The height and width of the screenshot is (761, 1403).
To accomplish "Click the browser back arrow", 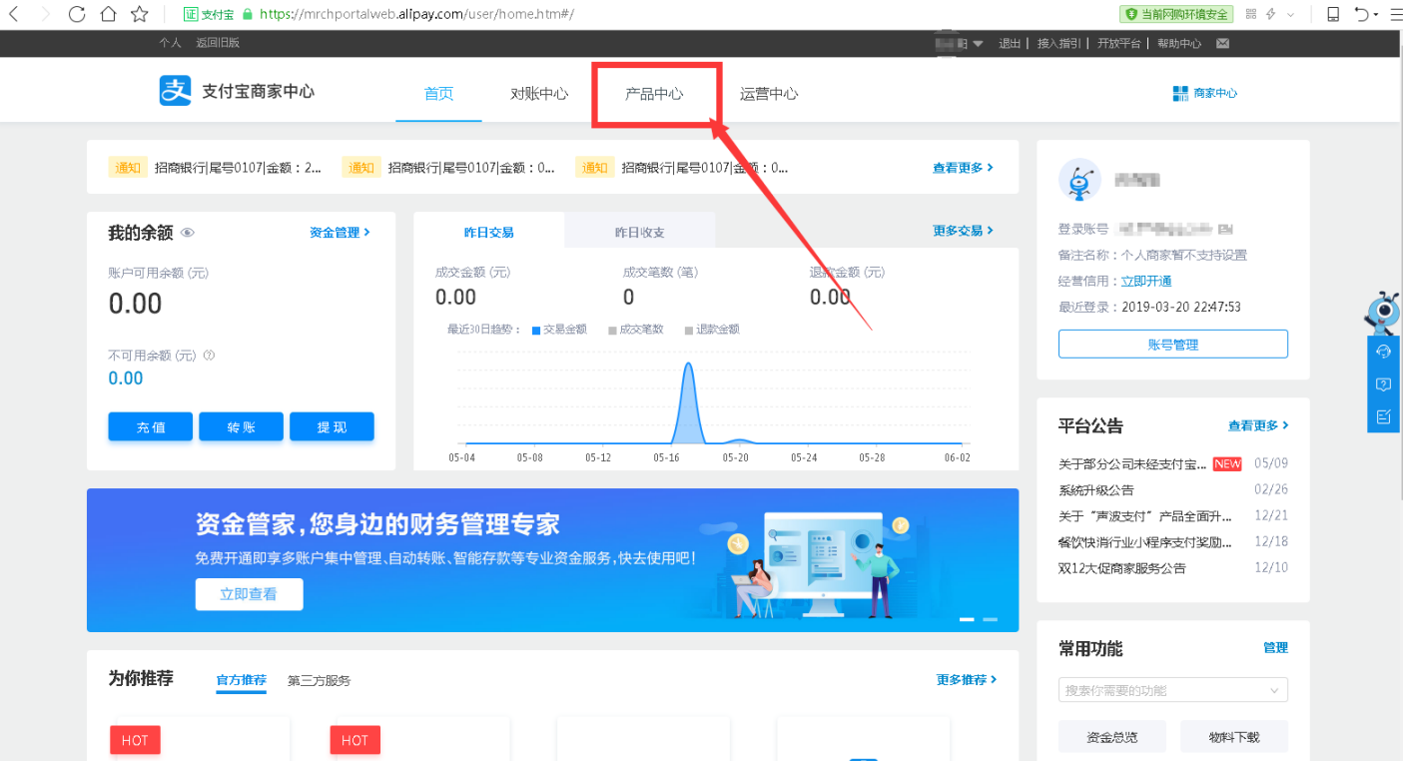I will coord(14,14).
